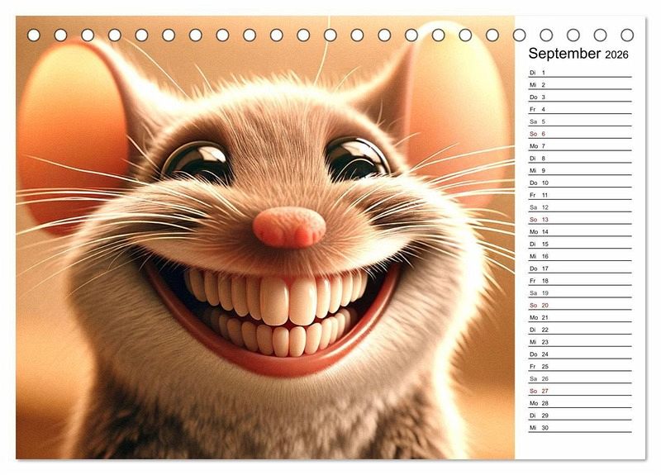661x475 pixels.
Task: Select the row Di 29
Action: (x=580, y=415)
